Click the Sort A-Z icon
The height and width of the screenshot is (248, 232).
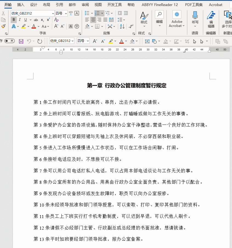pos(123,26)
